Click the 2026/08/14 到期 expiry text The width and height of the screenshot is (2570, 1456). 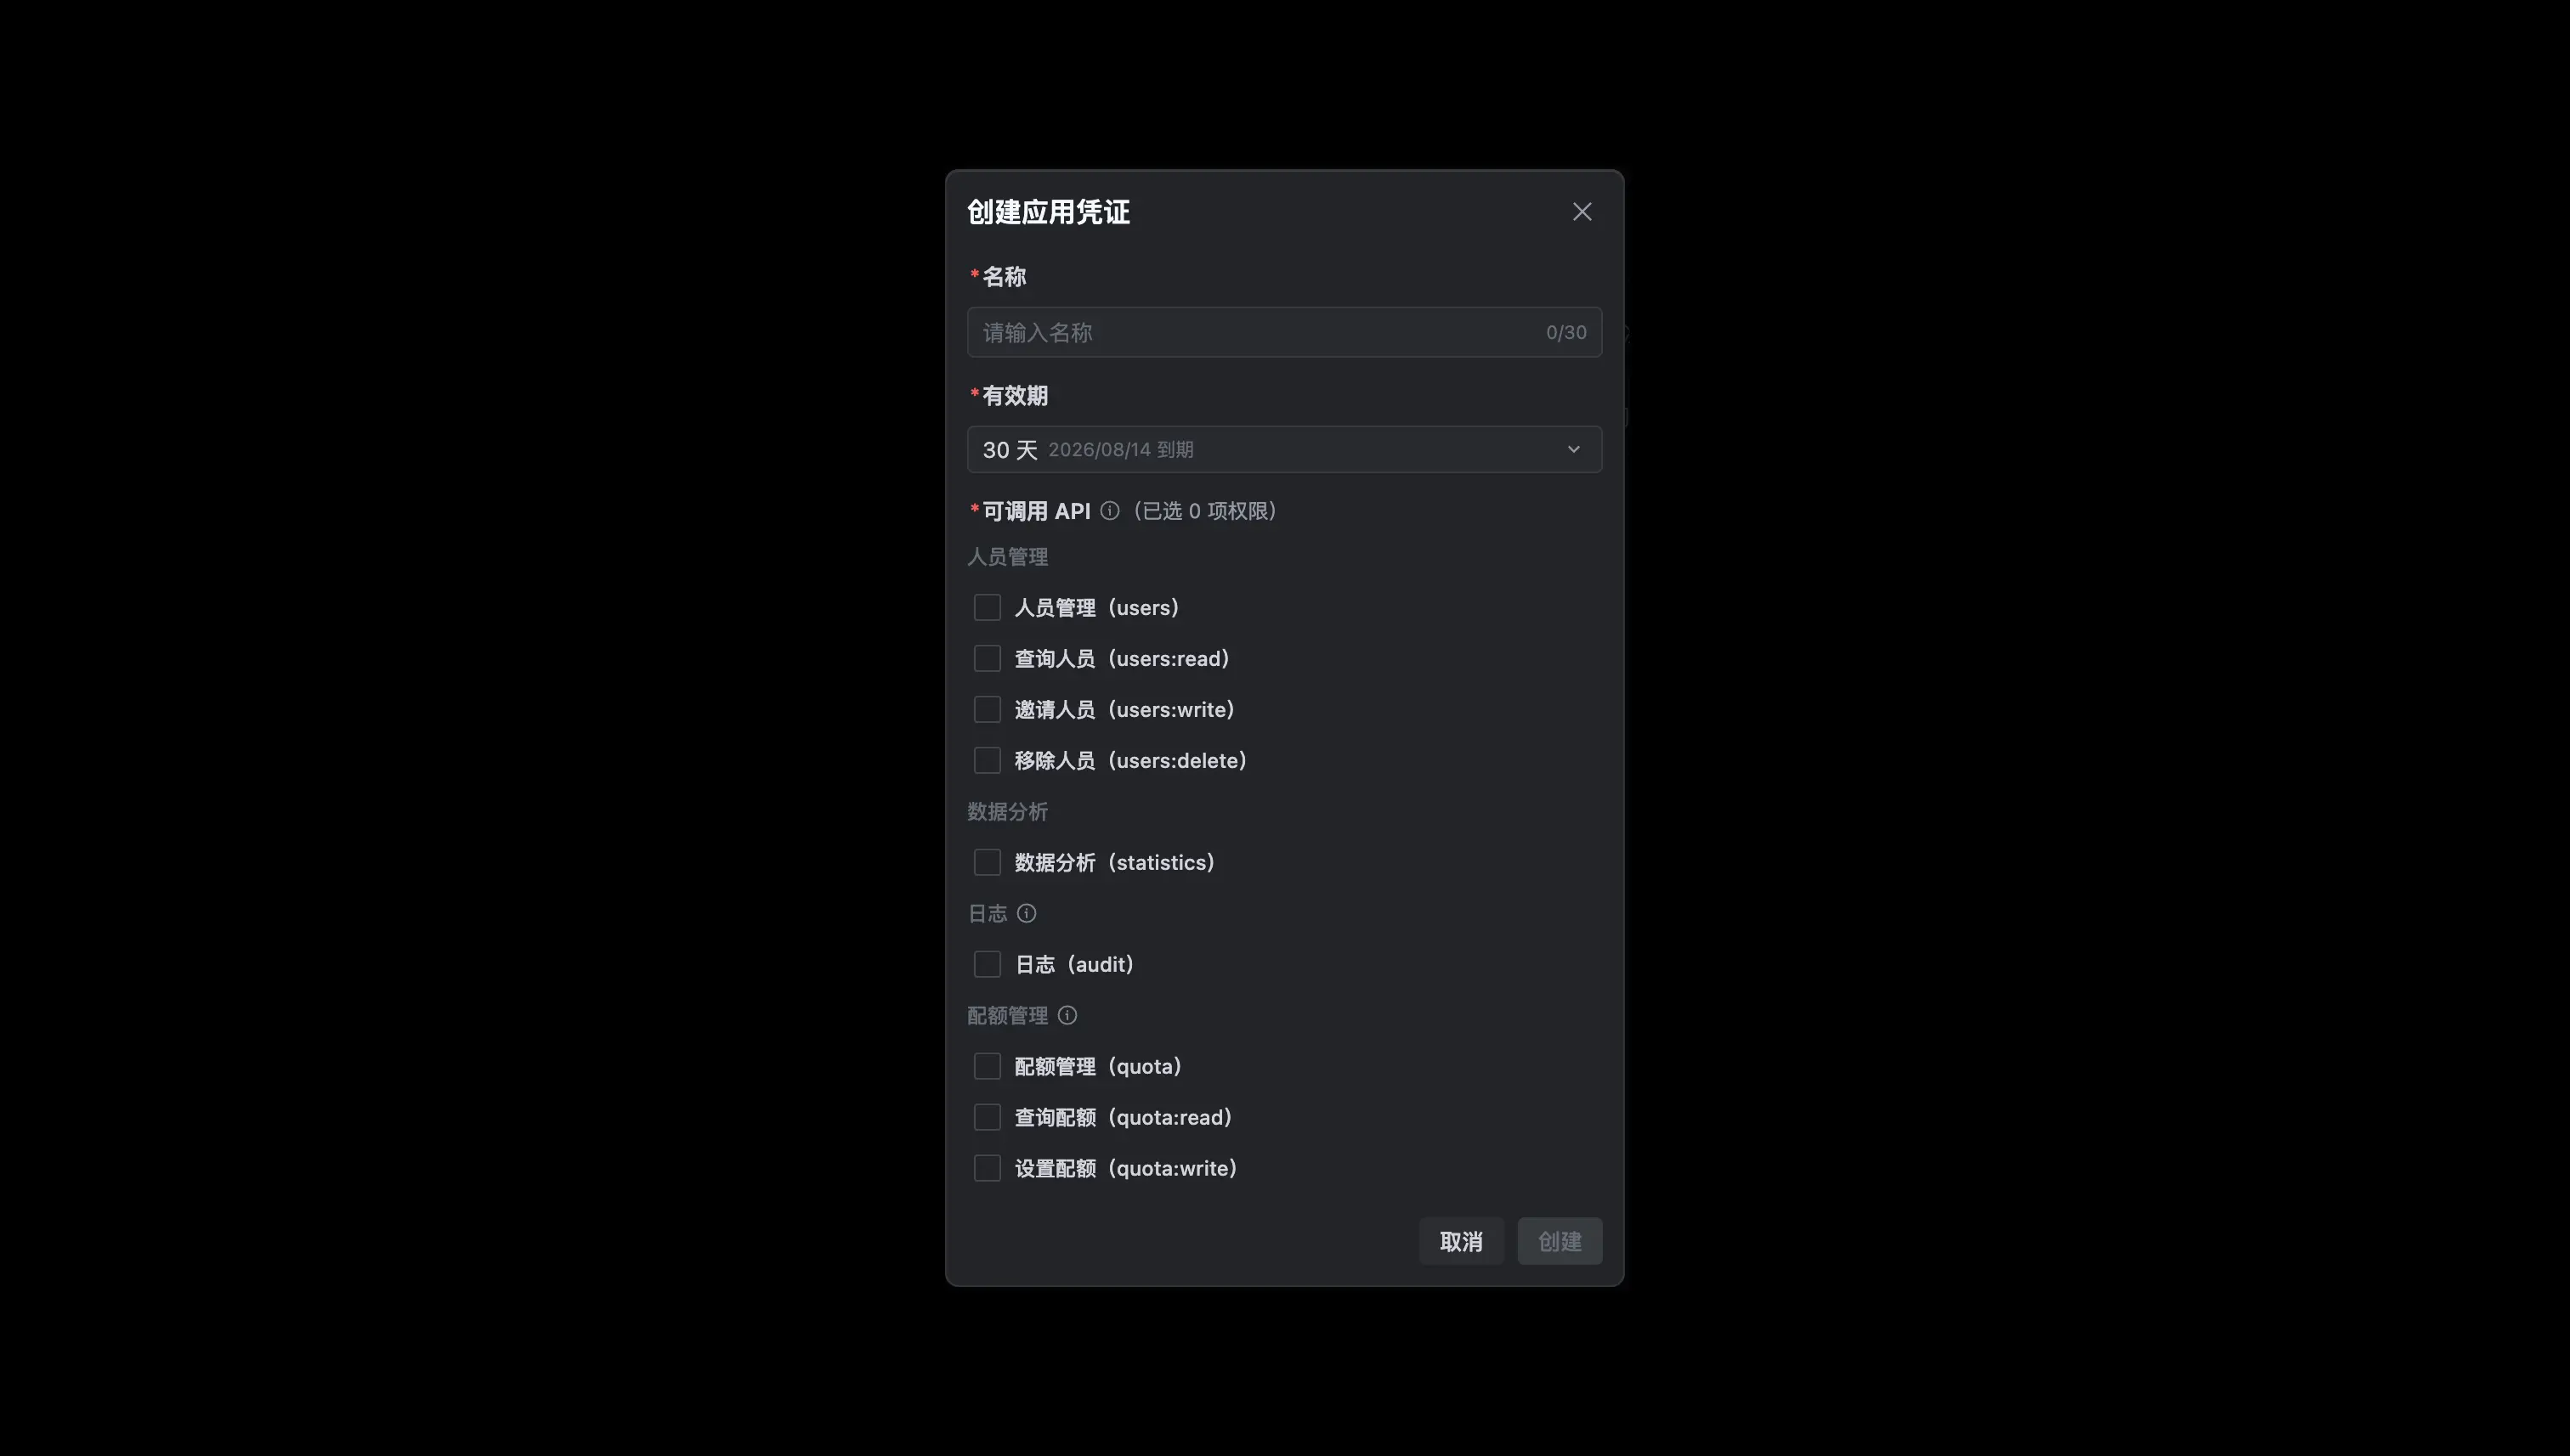click(x=1120, y=450)
